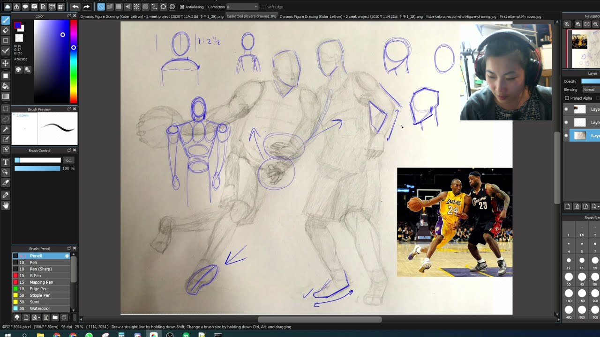
Task: Adjust the hue bar in Color panel
Action: point(73,61)
